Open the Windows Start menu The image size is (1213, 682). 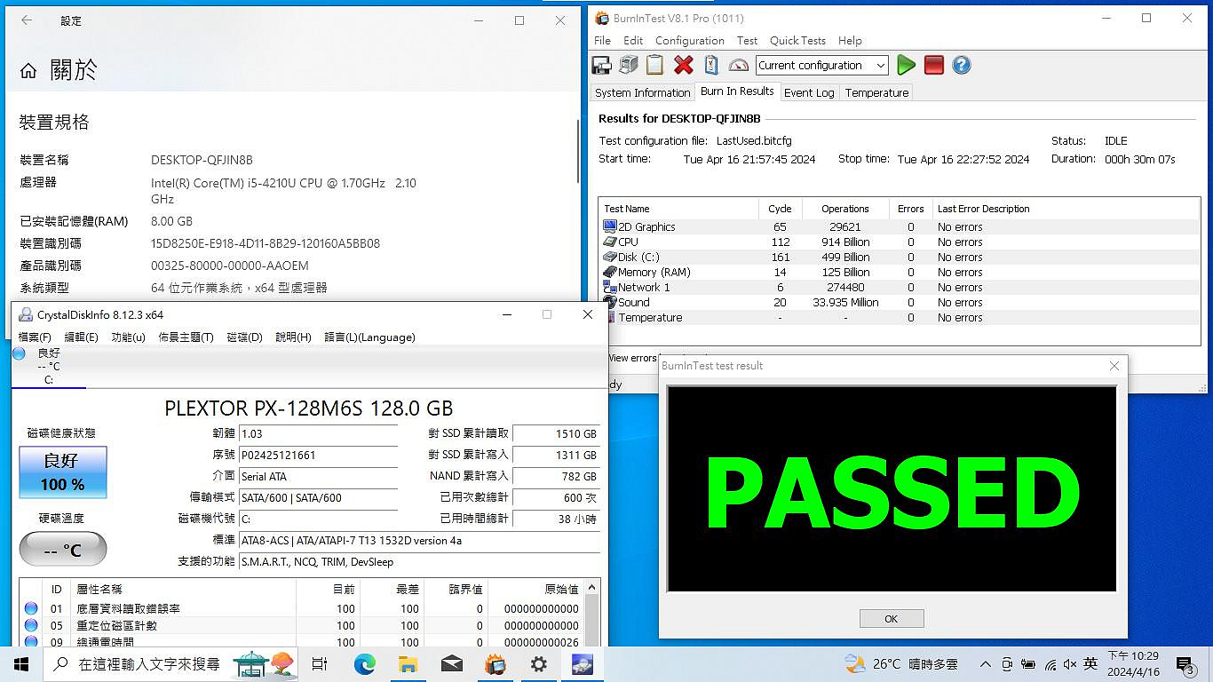[x=21, y=664]
